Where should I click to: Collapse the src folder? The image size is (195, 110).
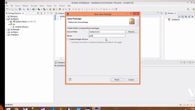[9, 24]
